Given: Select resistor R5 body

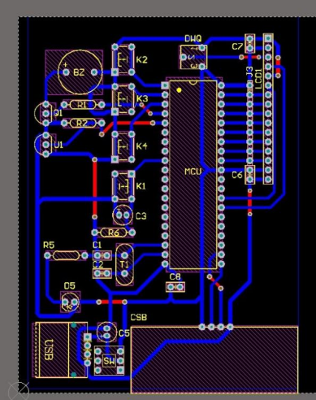Looking at the screenshot, I should (x=66, y=255).
